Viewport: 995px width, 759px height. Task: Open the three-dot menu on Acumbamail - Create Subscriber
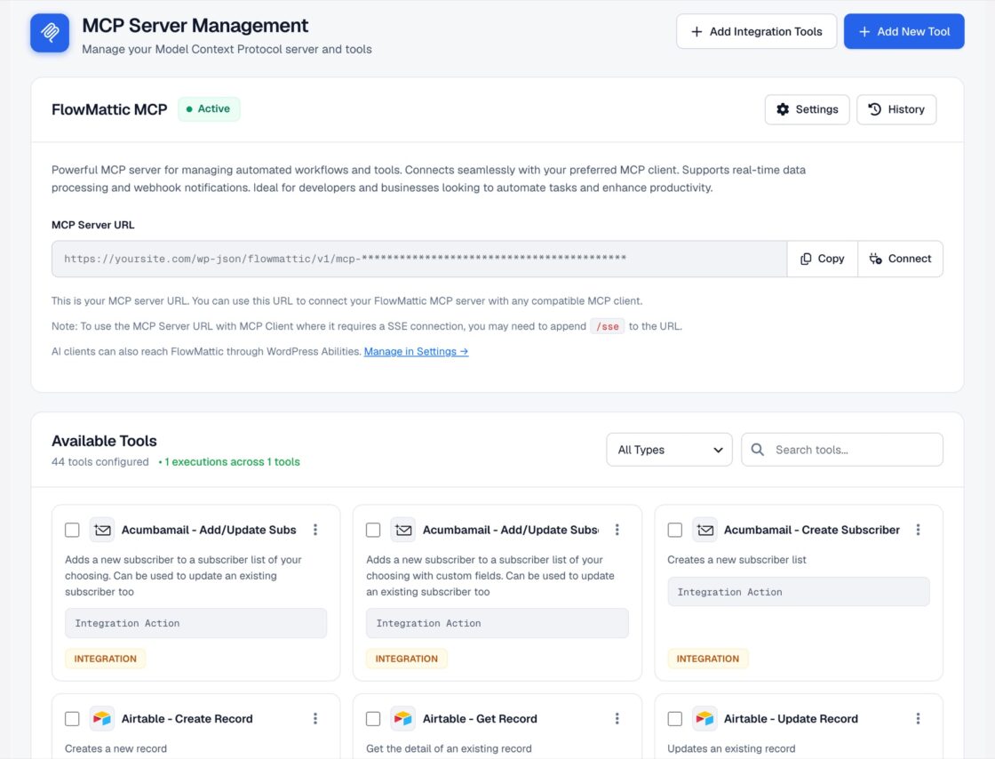918,530
